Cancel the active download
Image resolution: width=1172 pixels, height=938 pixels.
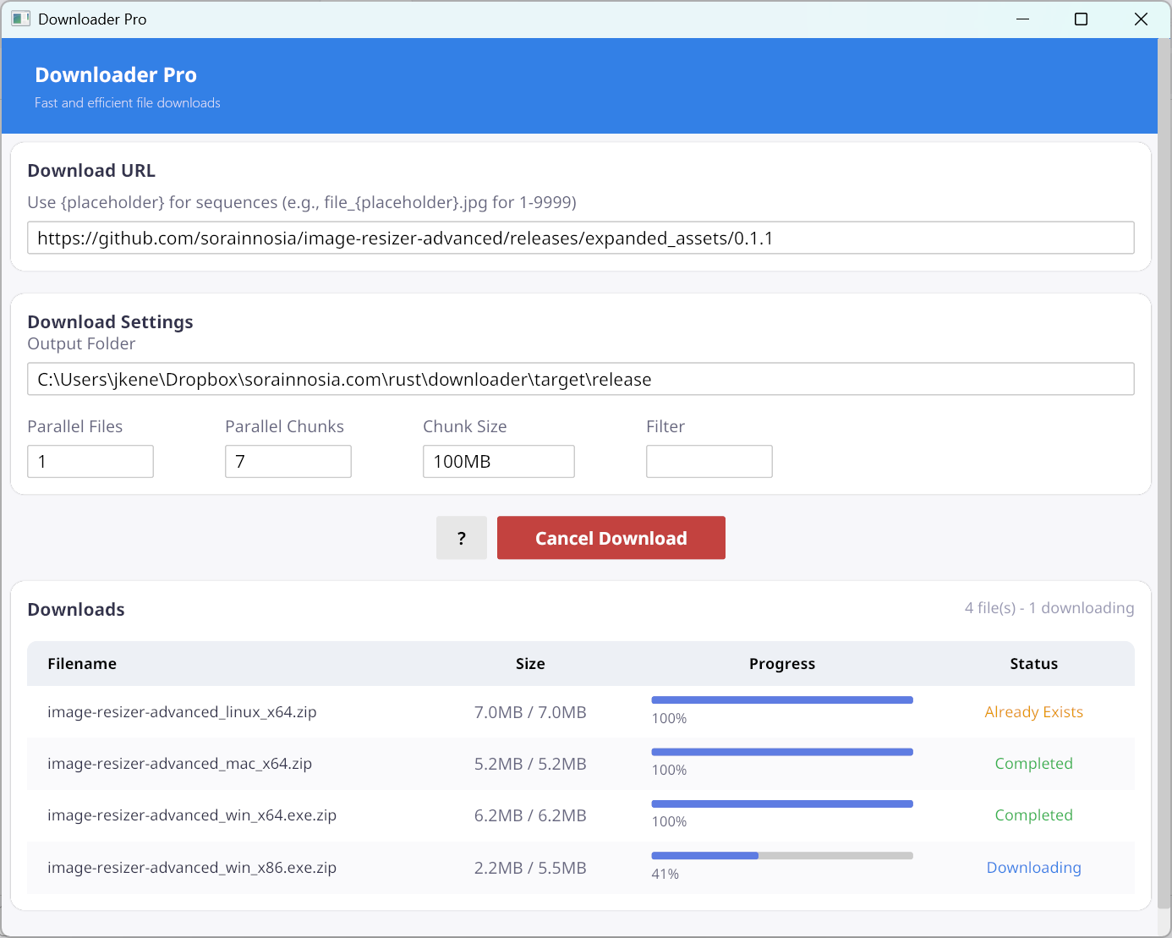[611, 537]
